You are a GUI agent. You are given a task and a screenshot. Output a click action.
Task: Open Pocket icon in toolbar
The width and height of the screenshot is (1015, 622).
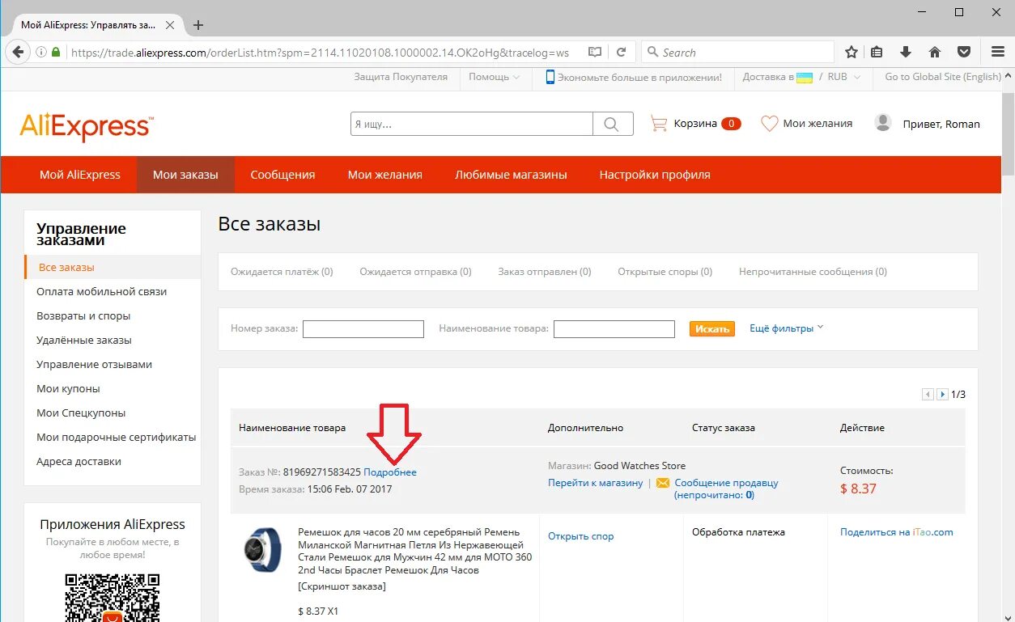point(964,52)
